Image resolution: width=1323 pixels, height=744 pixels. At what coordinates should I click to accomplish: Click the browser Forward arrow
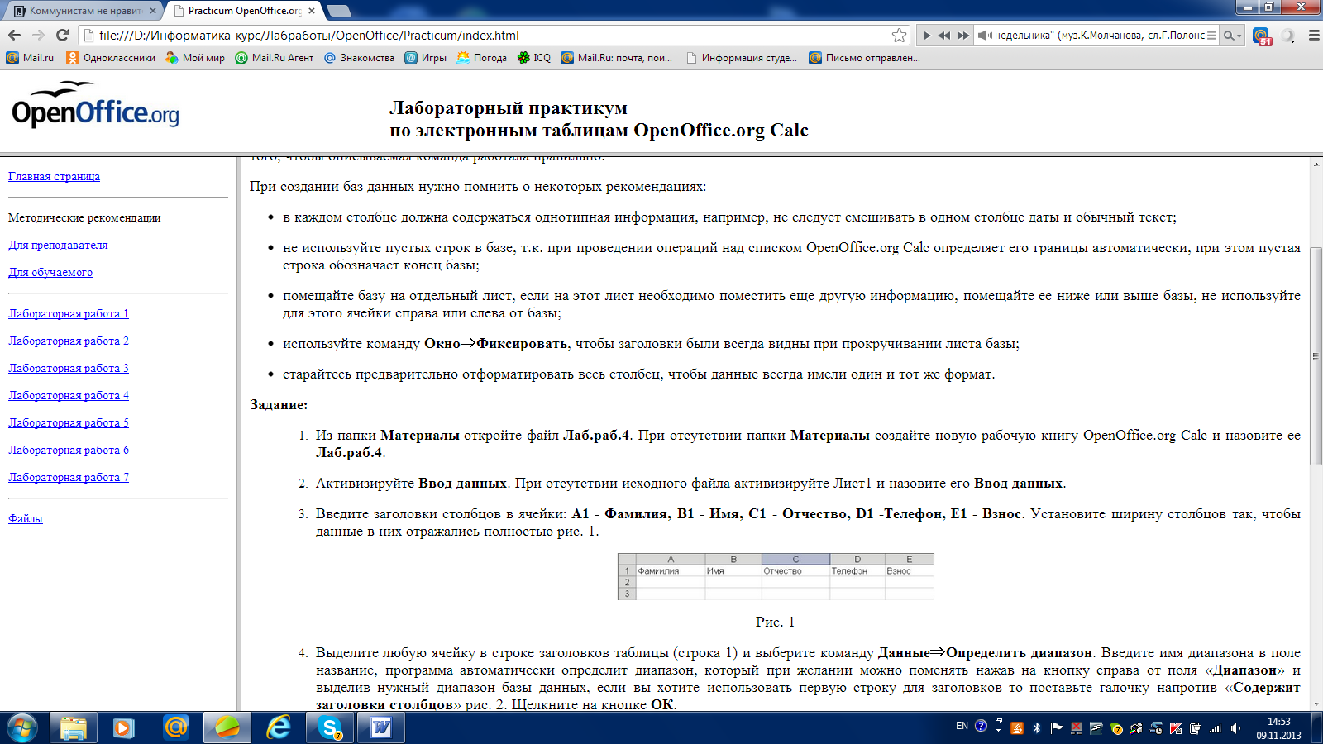pyautogui.click(x=38, y=35)
